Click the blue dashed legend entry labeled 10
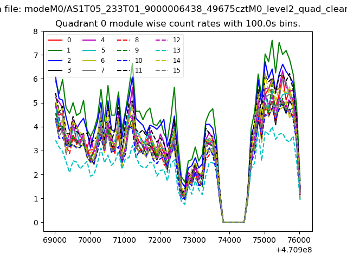Image resolution: width=347 pixels, height=260 pixels. pyautogui.click(x=124, y=60)
